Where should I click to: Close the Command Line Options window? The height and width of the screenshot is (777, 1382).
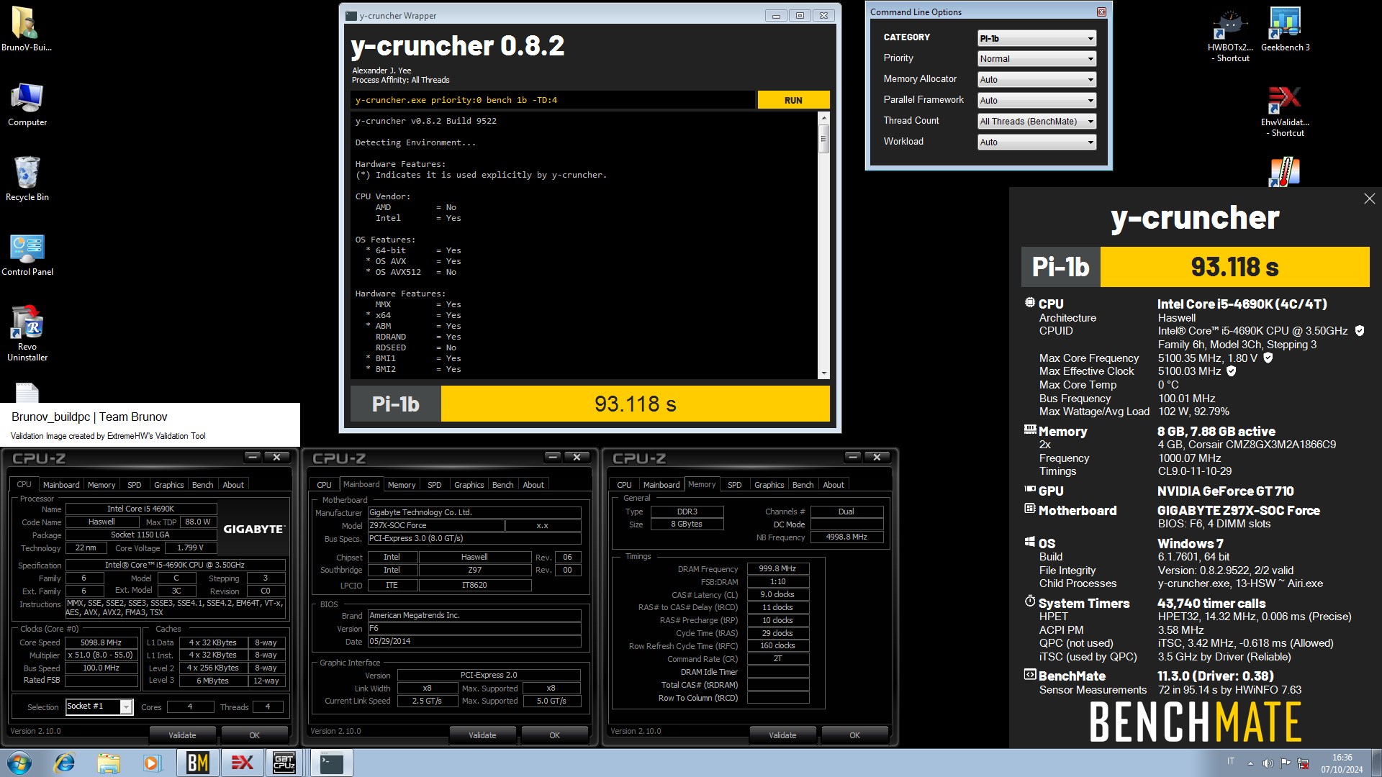(x=1101, y=12)
